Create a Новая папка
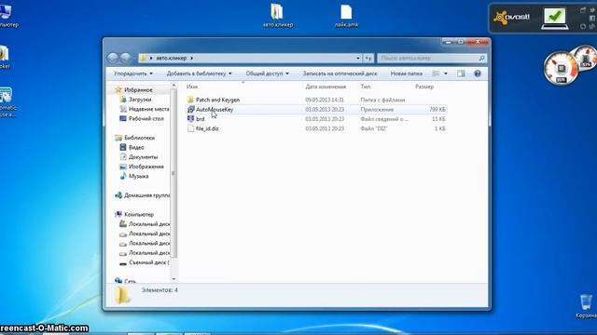 [407, 74]
